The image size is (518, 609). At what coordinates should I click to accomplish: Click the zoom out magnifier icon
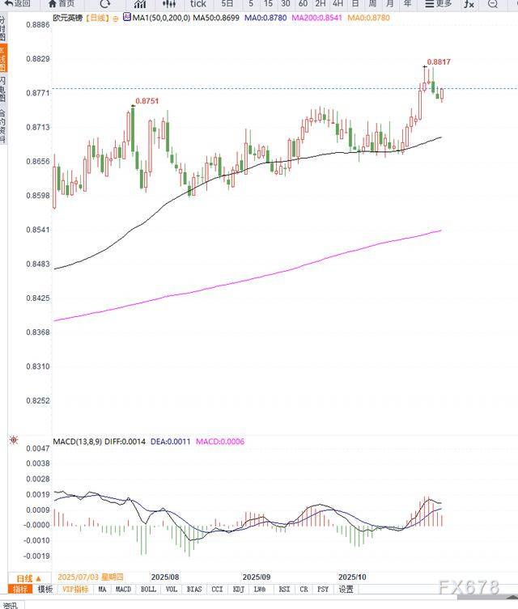(x=493, y=4)
